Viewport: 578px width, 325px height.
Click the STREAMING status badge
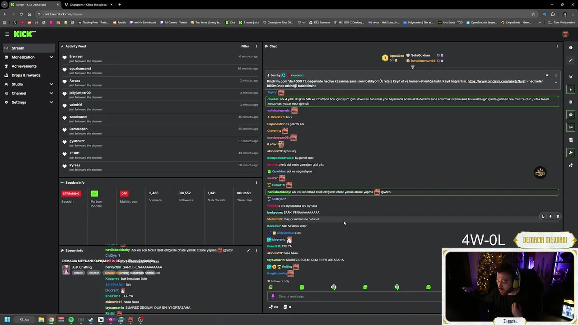pos(71,193)
